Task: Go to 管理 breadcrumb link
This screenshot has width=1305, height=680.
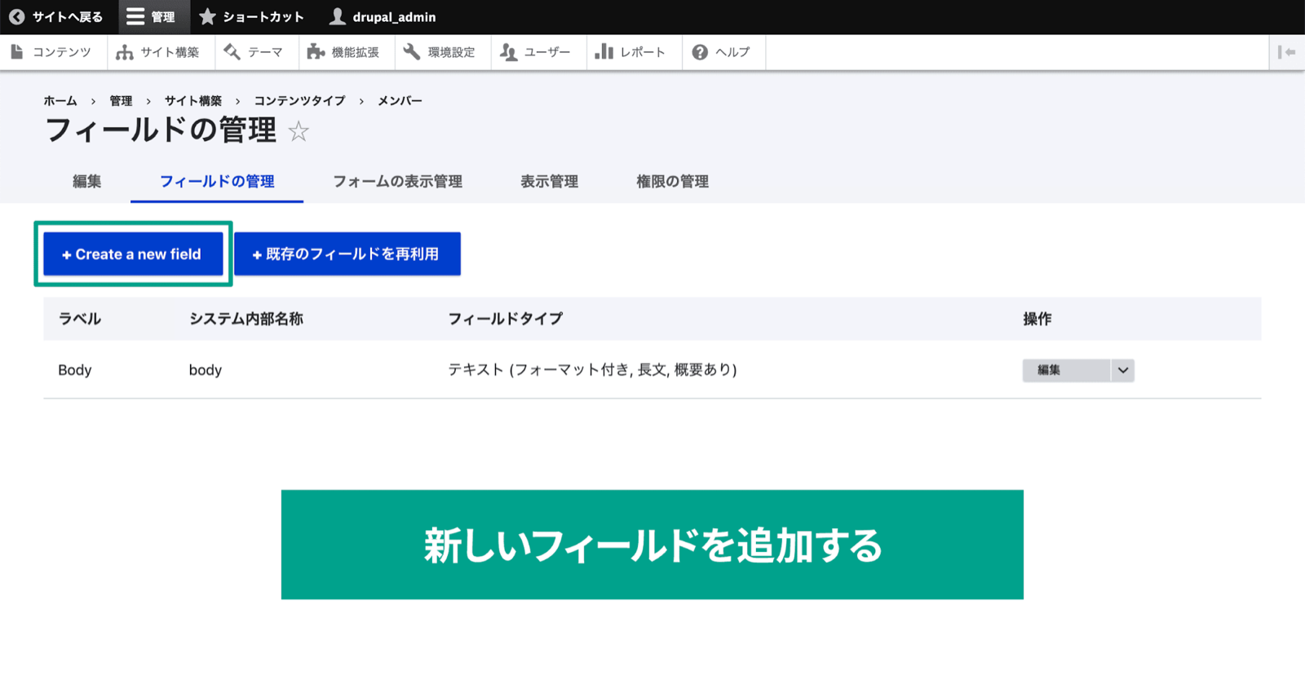Action: (121, 101)
